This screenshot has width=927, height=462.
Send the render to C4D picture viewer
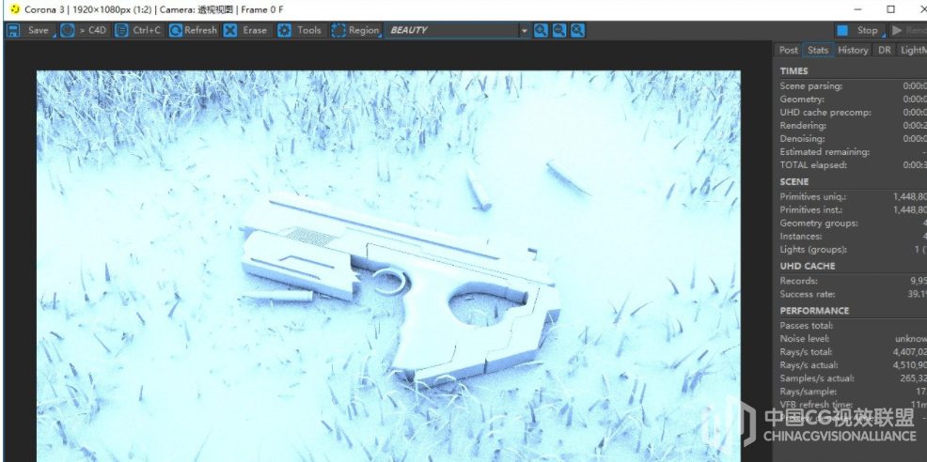84,30
